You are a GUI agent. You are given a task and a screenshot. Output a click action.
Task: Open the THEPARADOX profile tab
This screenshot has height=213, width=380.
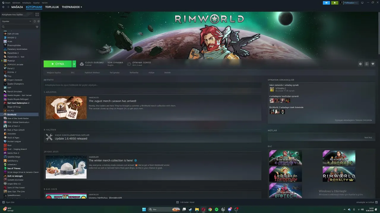72,7
